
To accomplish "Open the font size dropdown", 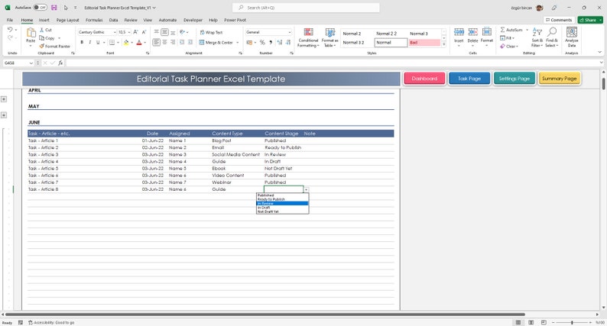I will pyautogui.click(x=129, y=32).
